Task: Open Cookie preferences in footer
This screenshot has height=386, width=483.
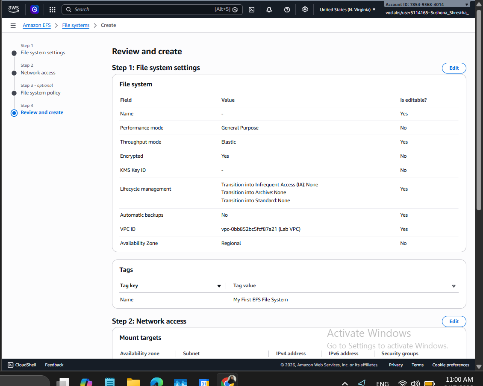Action: [x=451, y=365]
